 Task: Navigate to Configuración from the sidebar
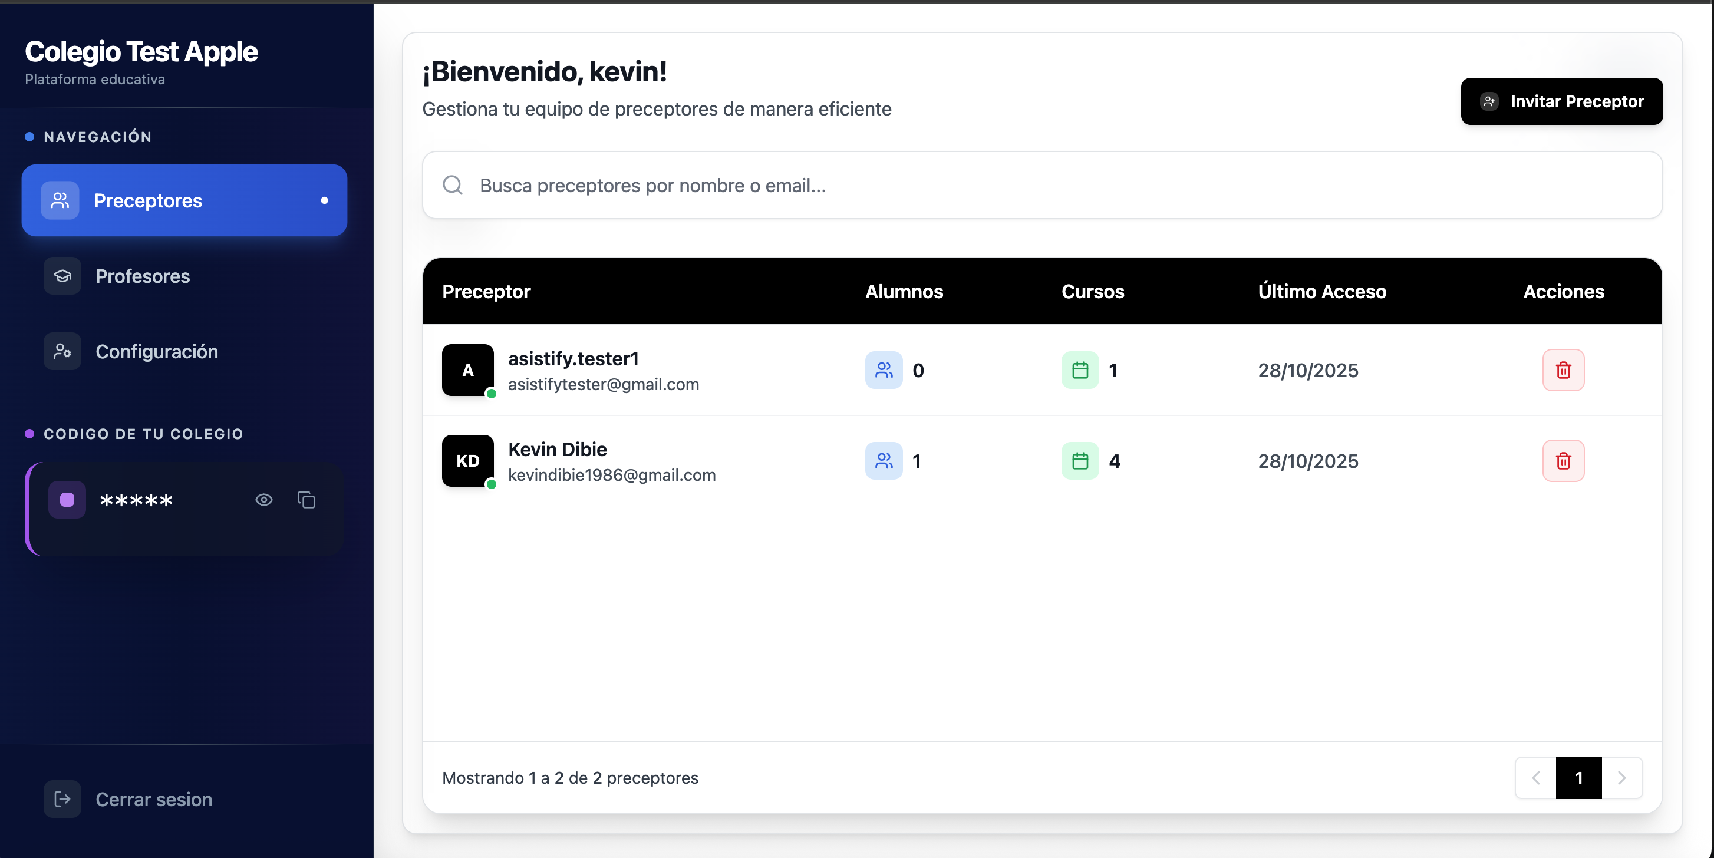point(156,351)
